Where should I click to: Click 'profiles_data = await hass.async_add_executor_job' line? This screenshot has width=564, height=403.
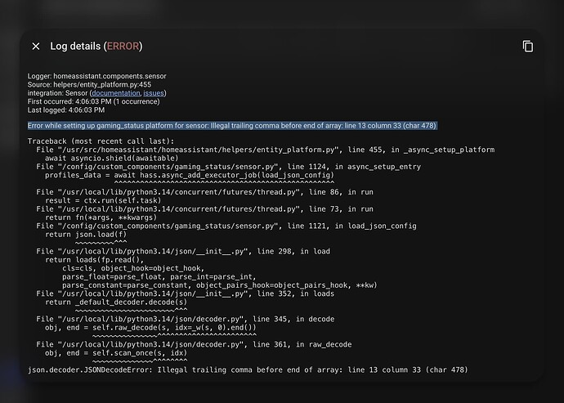[190, 175]
